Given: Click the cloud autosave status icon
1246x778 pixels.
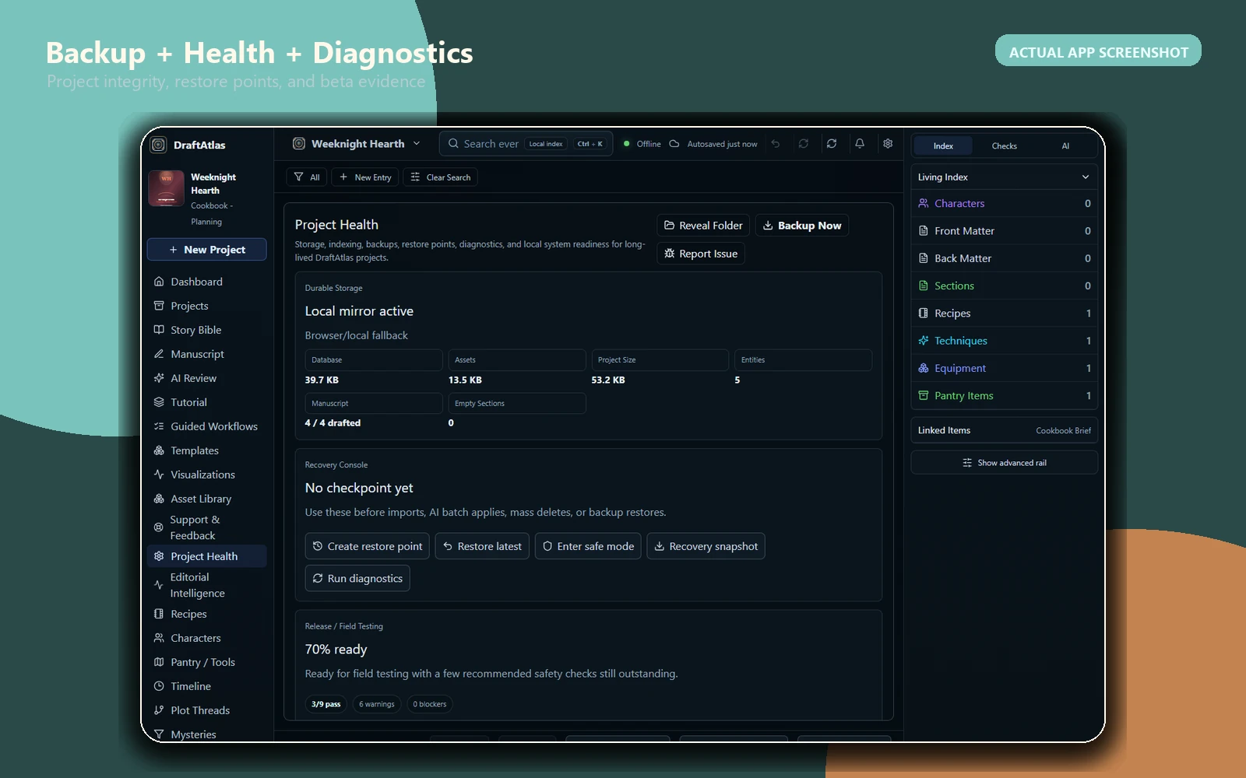Looking at the screenshot, I should [x=674, y=144].
